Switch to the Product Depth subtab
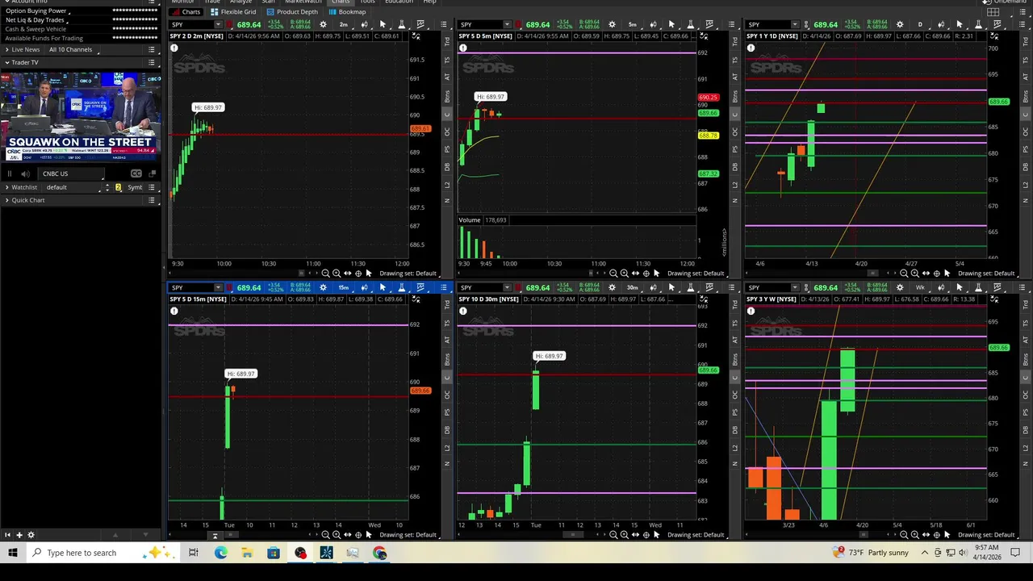 click(x=292, y=12)
